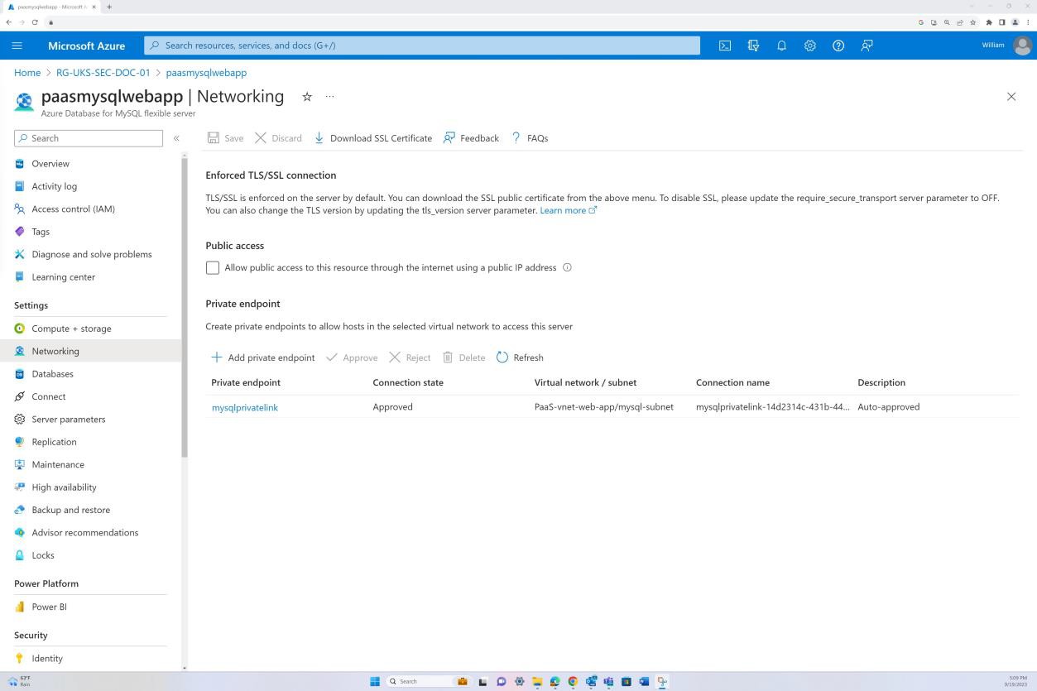Open the portal settings gear

[x=809, y=46]
